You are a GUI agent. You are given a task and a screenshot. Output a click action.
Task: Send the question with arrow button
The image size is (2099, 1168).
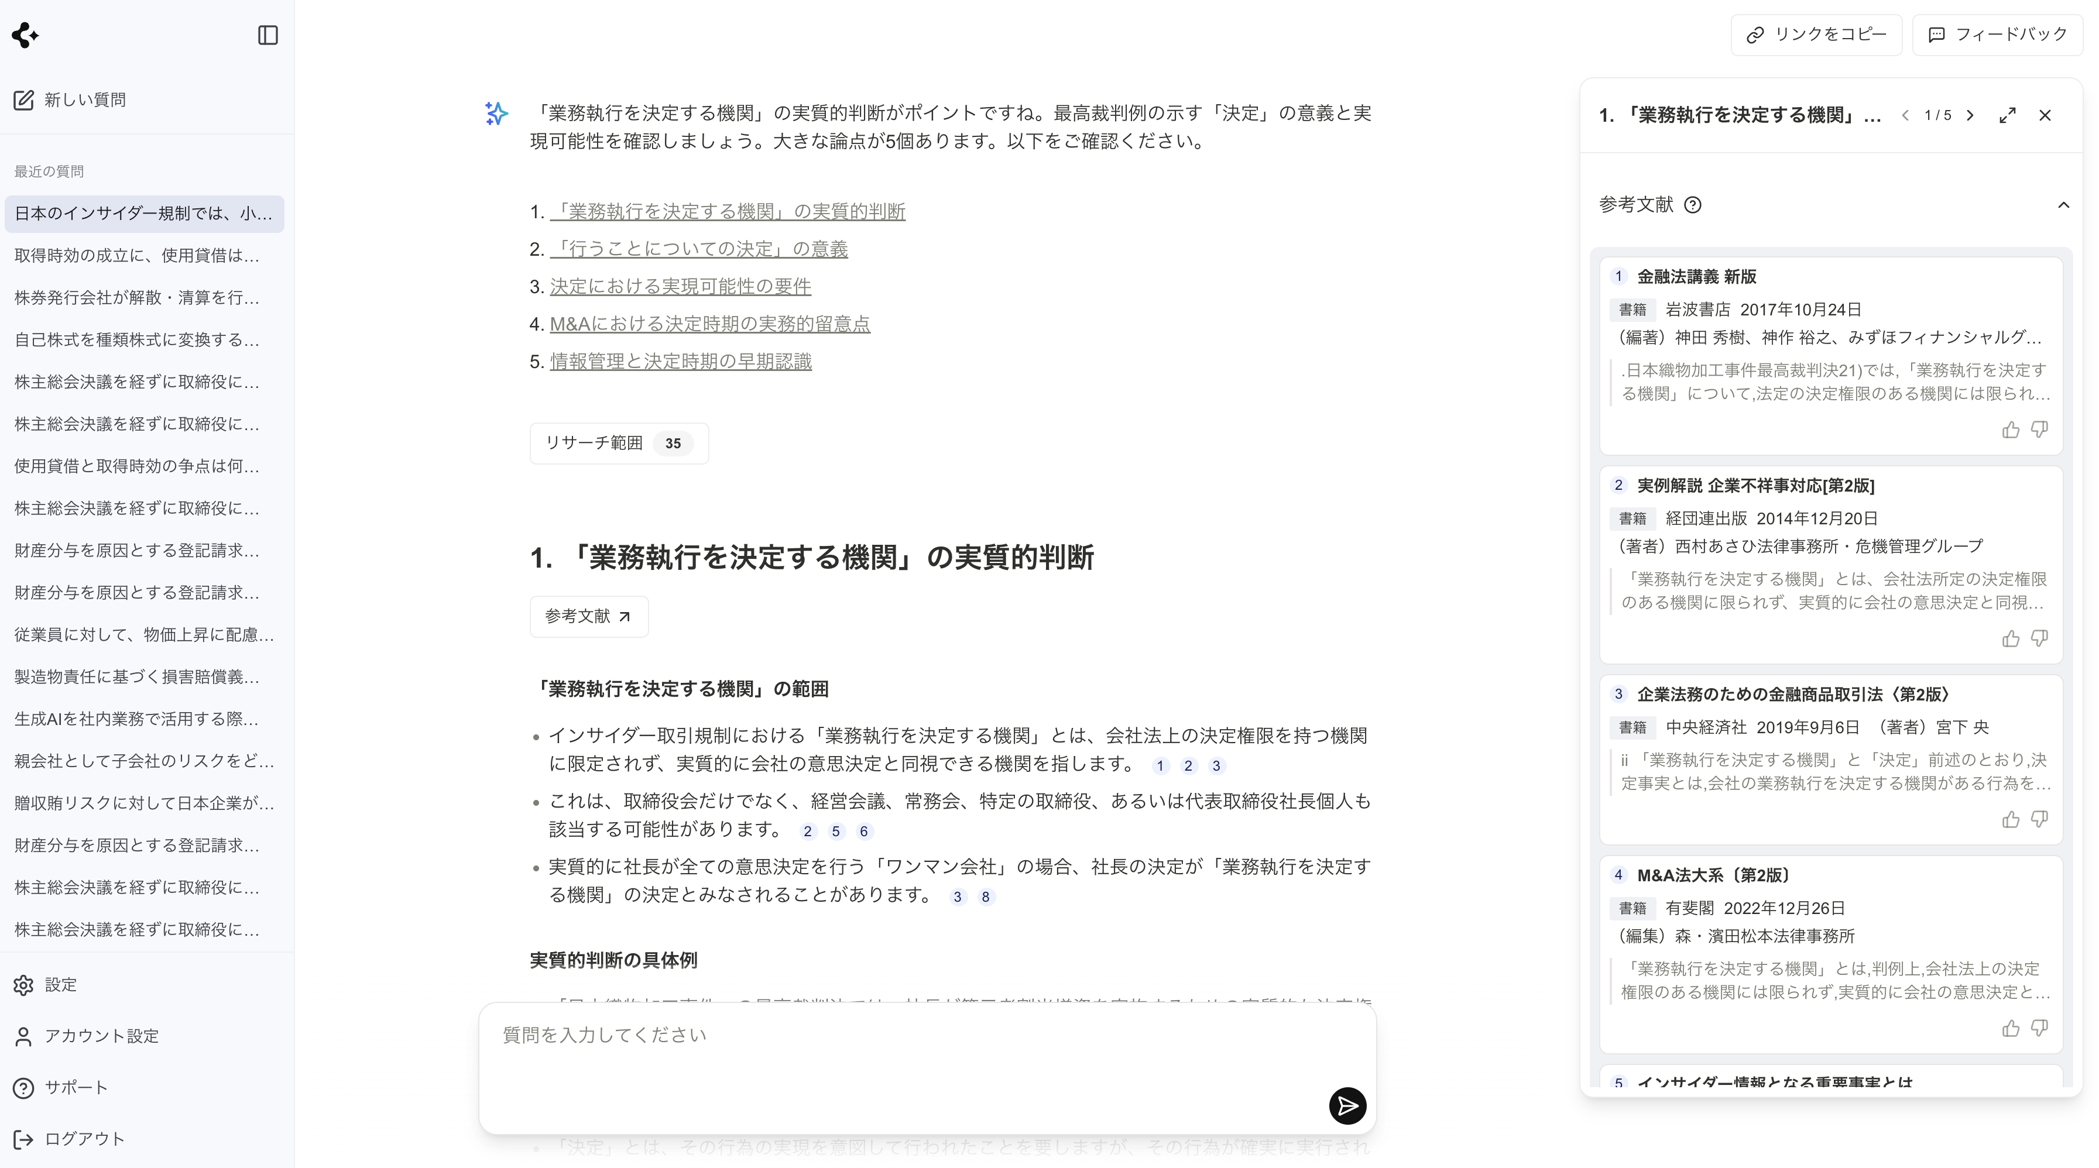(1347, 1105)
